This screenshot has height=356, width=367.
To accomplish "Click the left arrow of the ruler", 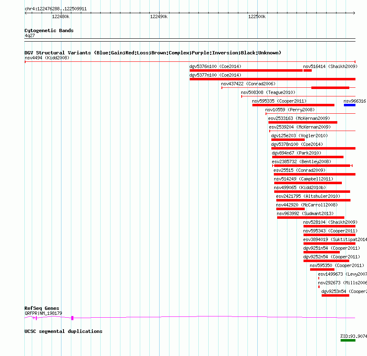I will coord(26,13).
